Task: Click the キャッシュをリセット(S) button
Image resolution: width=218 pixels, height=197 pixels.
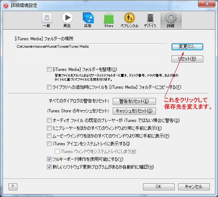Action: pyautogui.click(x=134, y=111)
